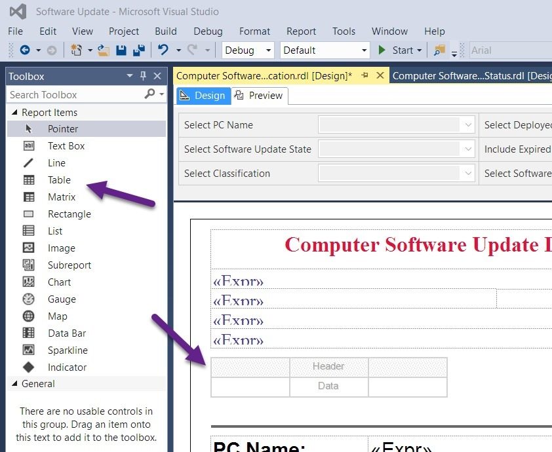Open the toolbar overflow options arrow
This screenshot has height=452, width=552.
[x=454, y=54]
